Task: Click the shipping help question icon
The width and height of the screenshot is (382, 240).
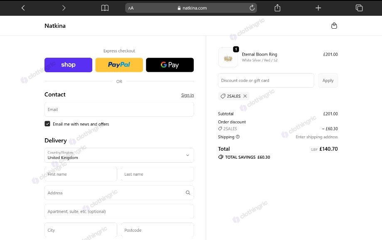Action: click(238, 137)
